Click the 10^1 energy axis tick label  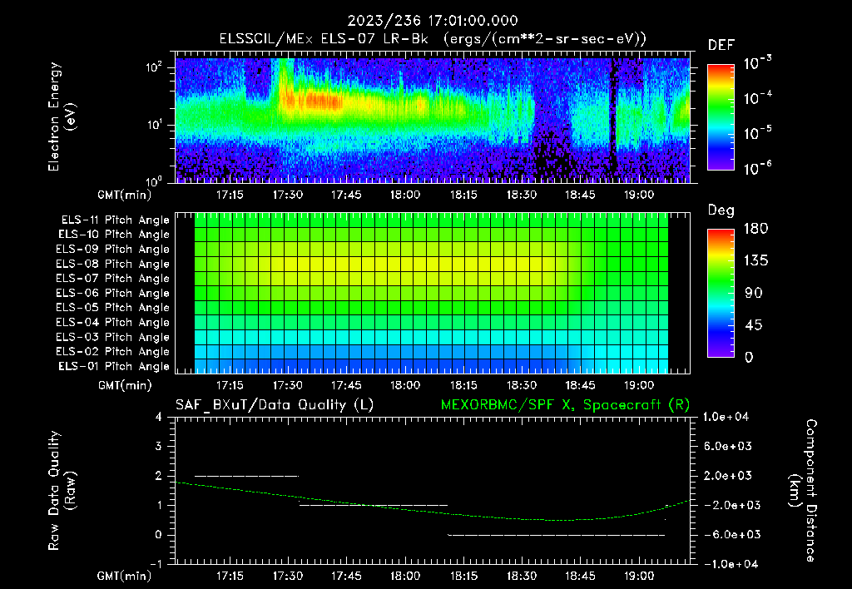(154, 125)
